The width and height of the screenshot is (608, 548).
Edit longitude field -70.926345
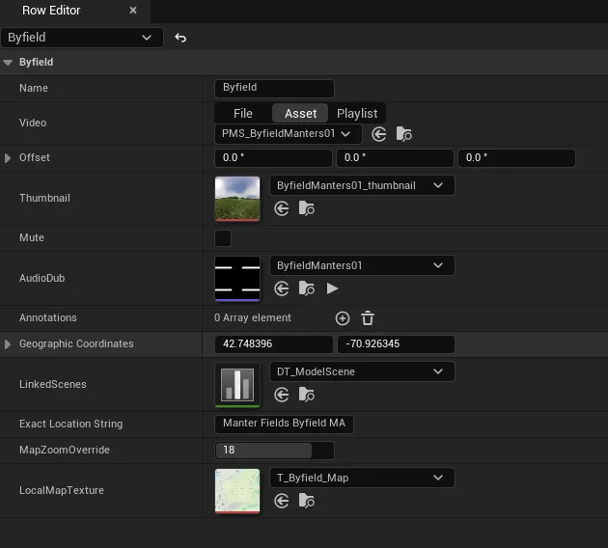396,344
